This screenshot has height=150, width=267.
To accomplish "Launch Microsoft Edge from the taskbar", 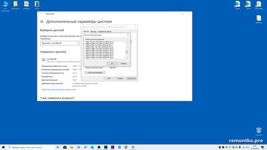I will 119,147.
